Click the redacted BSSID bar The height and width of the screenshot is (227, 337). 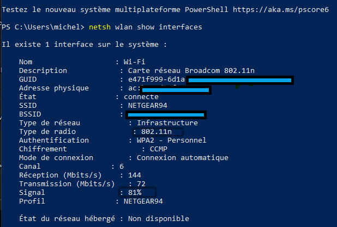point(166,115)
